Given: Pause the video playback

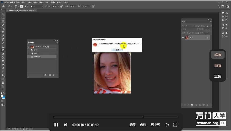Looking at the screenshot, I should click(56, 125).
